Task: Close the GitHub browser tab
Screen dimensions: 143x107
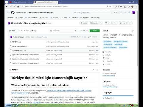Action: tap(56, 2)
